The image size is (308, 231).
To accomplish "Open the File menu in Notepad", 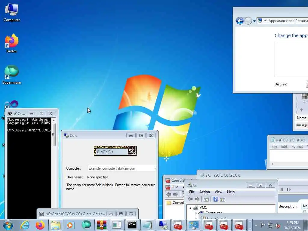I will point(274,146).
